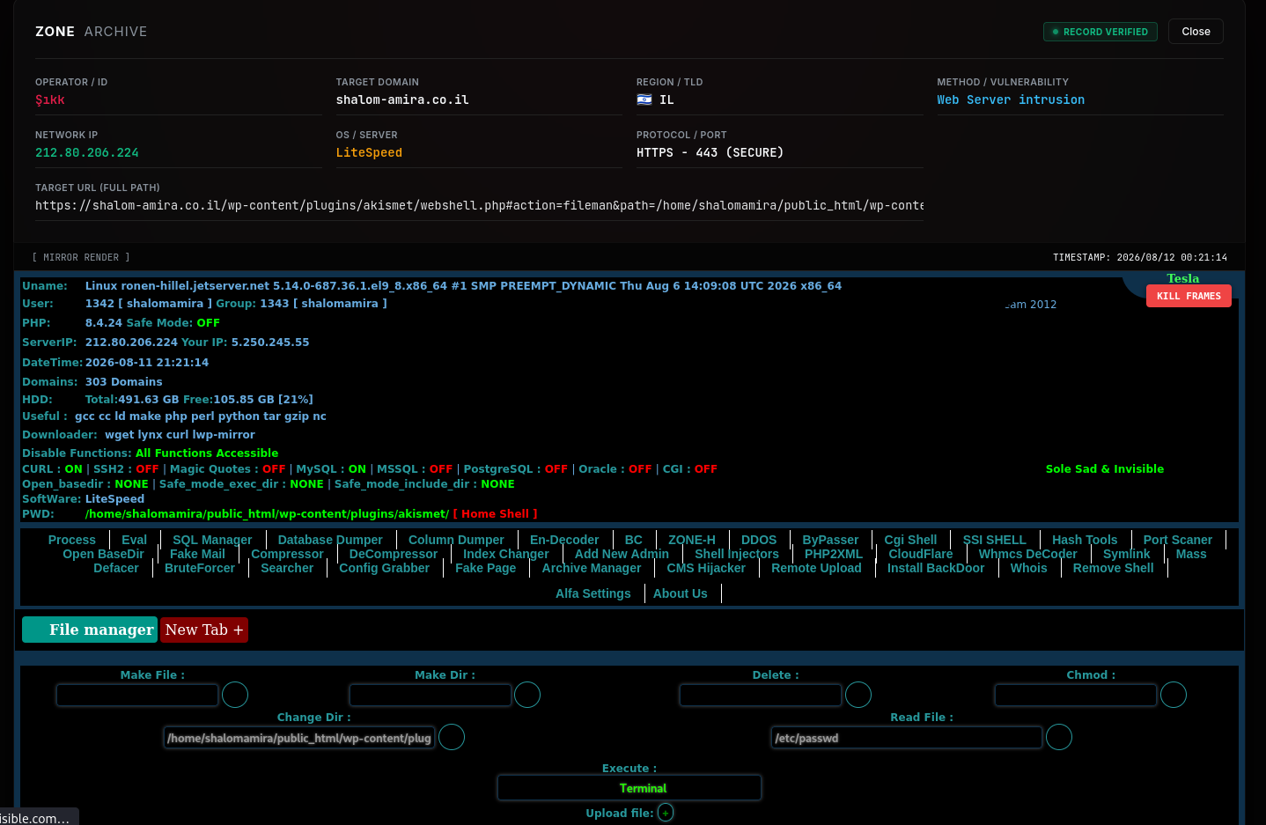1266x825 pixels.
Task: Open Index Changer
Action: pyautogui.click(x=506, y=554)
